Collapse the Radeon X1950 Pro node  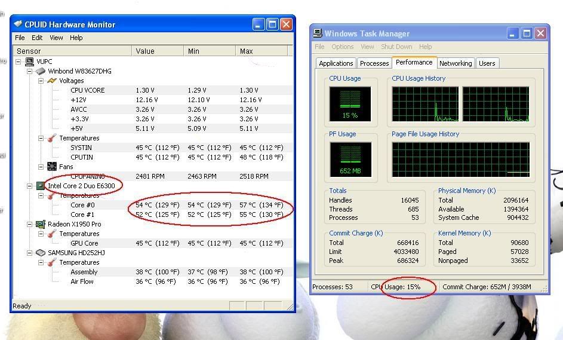point(29,224)
